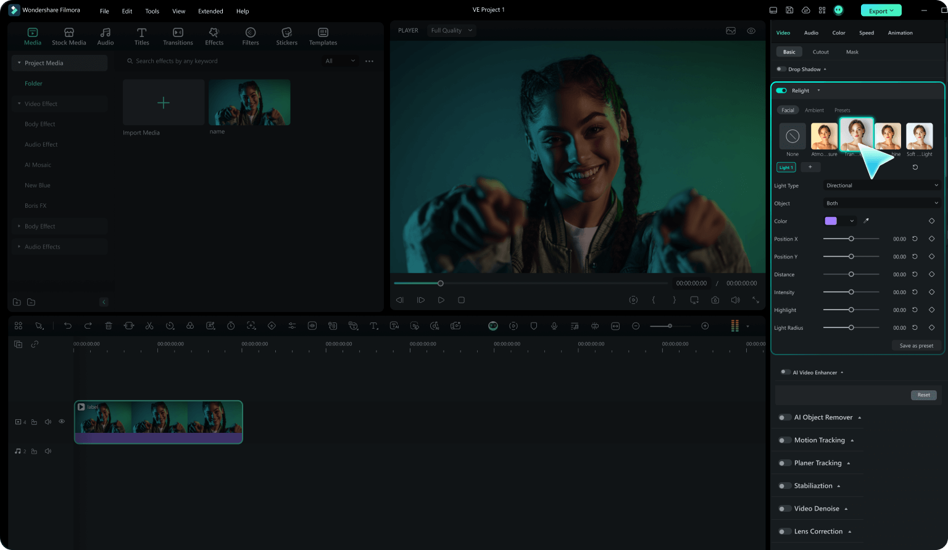This screenshot has width=948, height=550.
Task: Choose the None relight preset
Action: click(x=792, y=136)
